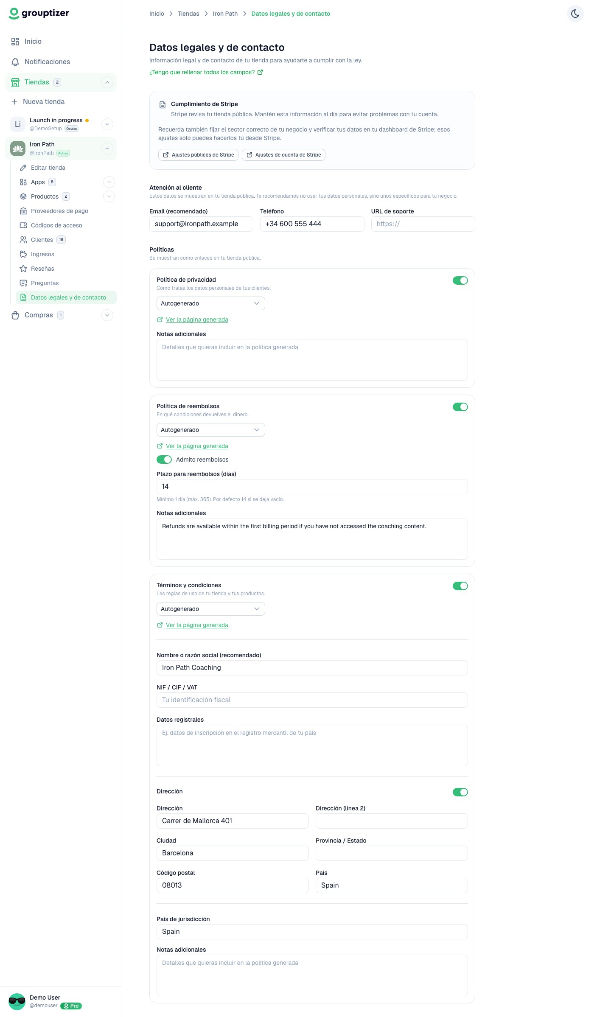Screen dimensions: 611x1017
Task: Click the Datos legales document icon in sidebar
Action: point(23,298)
